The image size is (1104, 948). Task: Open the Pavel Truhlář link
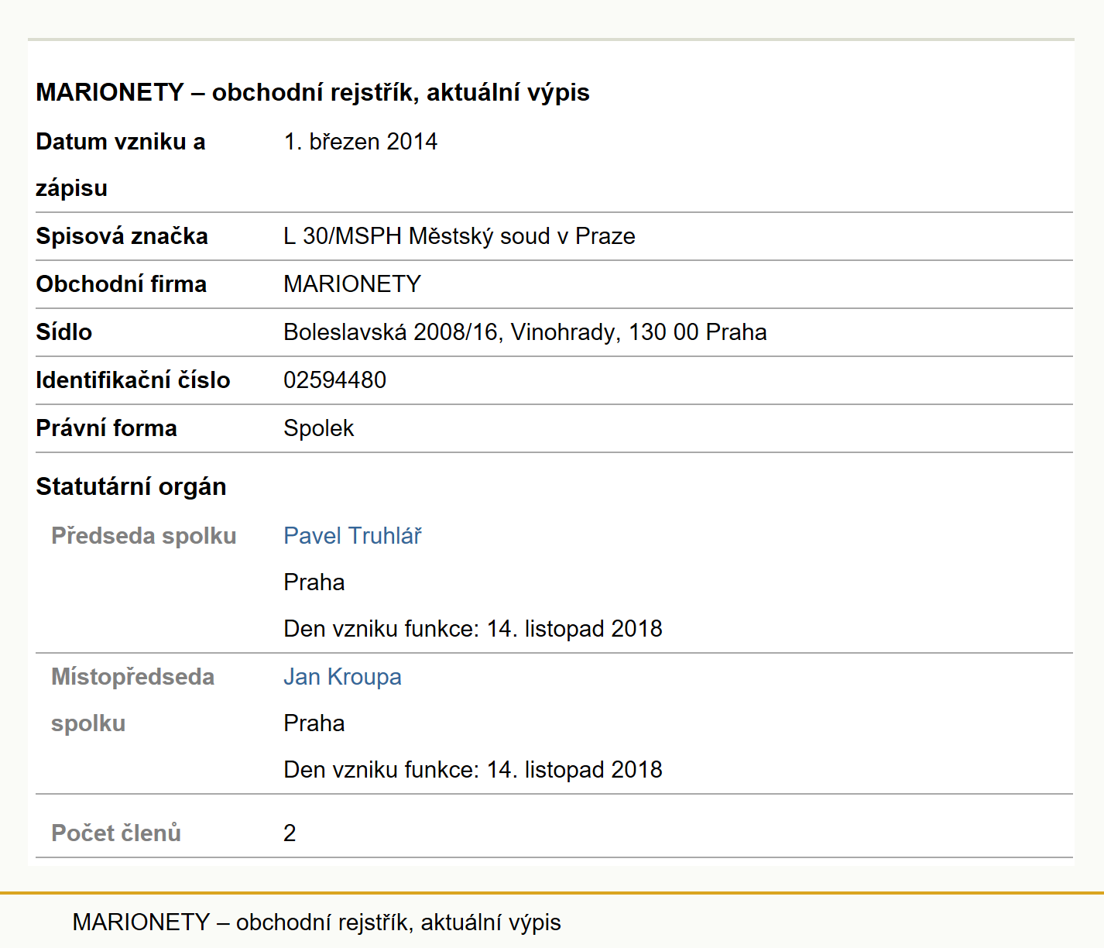click(x=352, y=535)
